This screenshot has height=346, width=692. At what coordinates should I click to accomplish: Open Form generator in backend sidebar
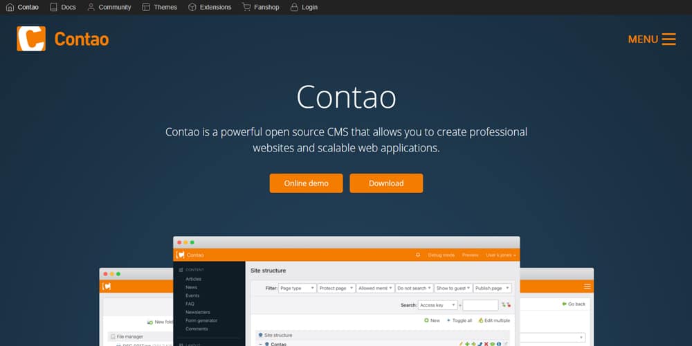[201, 320]
